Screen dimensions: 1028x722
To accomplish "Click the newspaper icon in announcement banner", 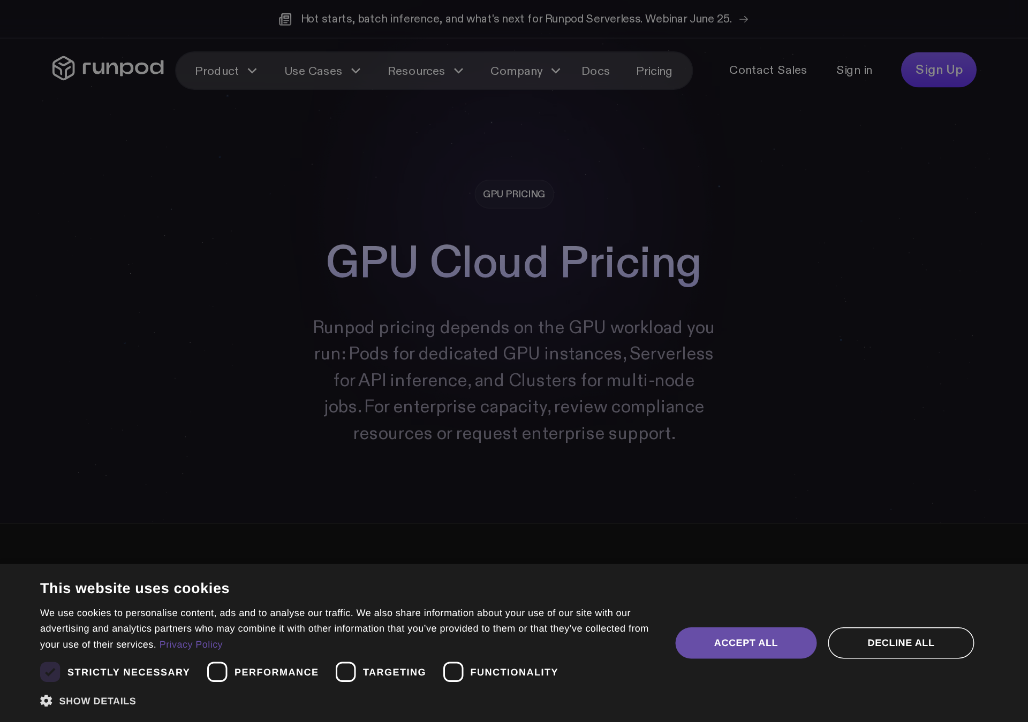I will (285, 19).
